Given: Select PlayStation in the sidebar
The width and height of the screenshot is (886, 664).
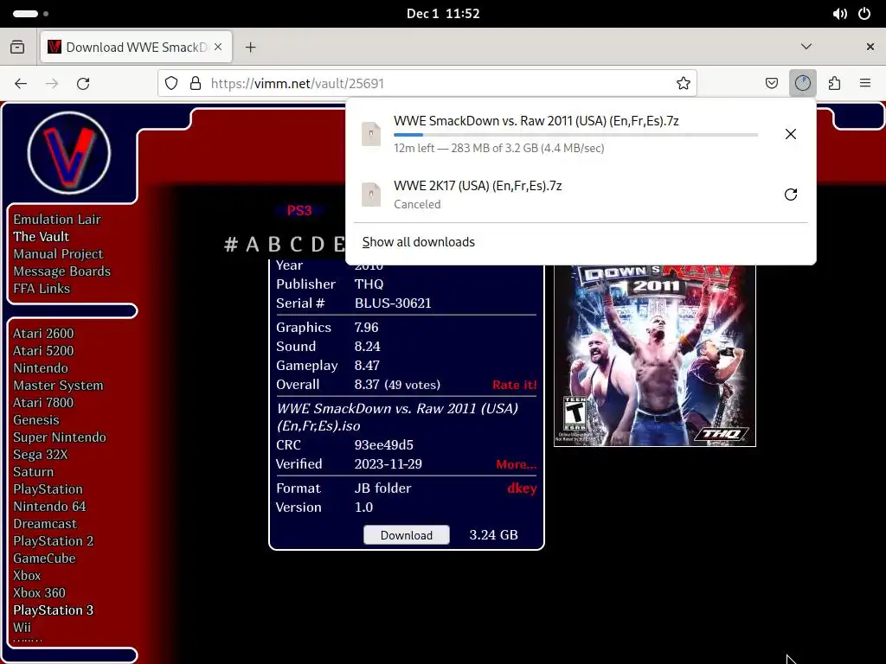Looking at the screenshot, I should click(x=48, y=489).
